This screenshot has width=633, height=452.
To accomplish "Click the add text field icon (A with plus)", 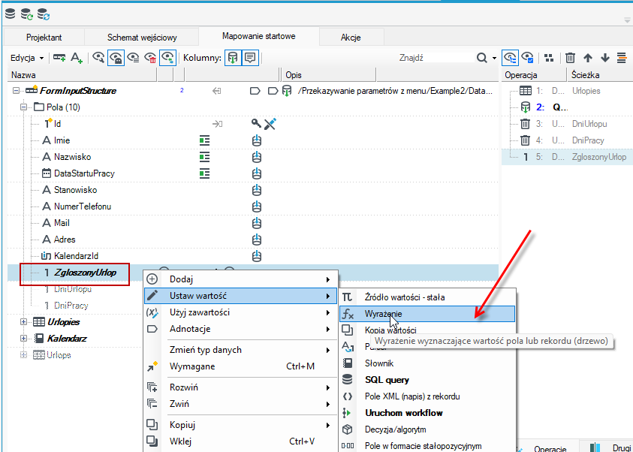I will point(77,58).
